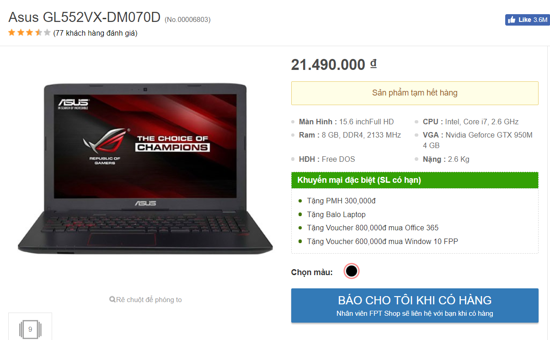
Task: Click the half-filled fourth rating star
Action: [38, 32]
